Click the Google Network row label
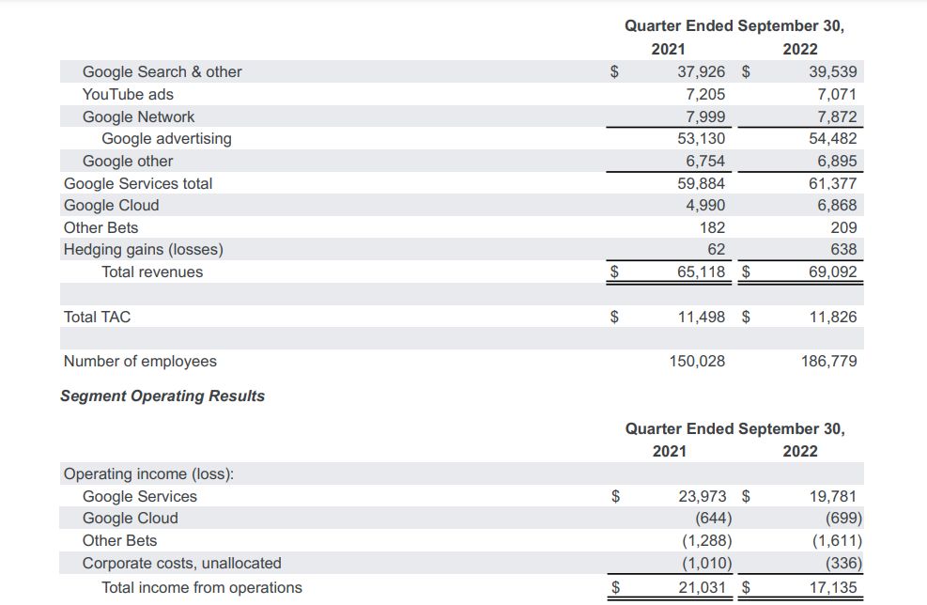 138,116
